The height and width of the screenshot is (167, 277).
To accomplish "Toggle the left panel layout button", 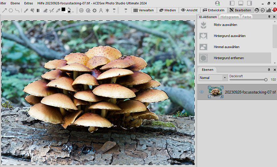I will [232, 3].
